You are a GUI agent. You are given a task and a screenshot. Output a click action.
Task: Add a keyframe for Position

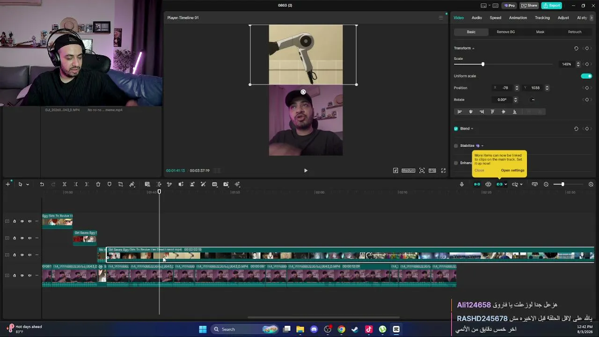[587, 88]
